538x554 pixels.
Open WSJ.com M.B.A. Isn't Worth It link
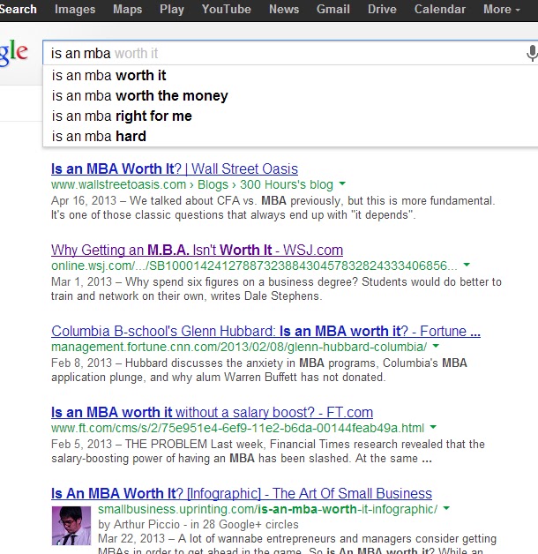(x=197, y=251)
